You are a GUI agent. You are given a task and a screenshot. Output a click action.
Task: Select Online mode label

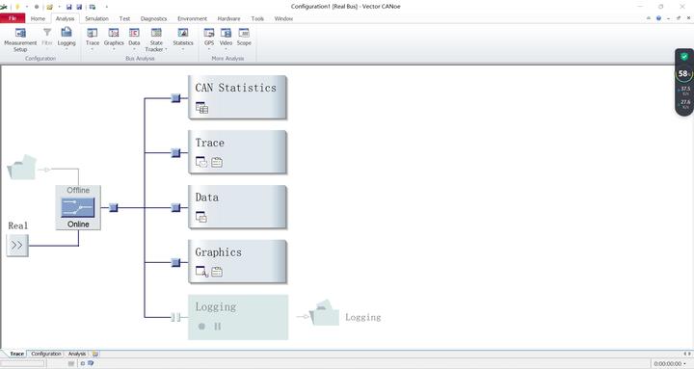tap(78, 224)
